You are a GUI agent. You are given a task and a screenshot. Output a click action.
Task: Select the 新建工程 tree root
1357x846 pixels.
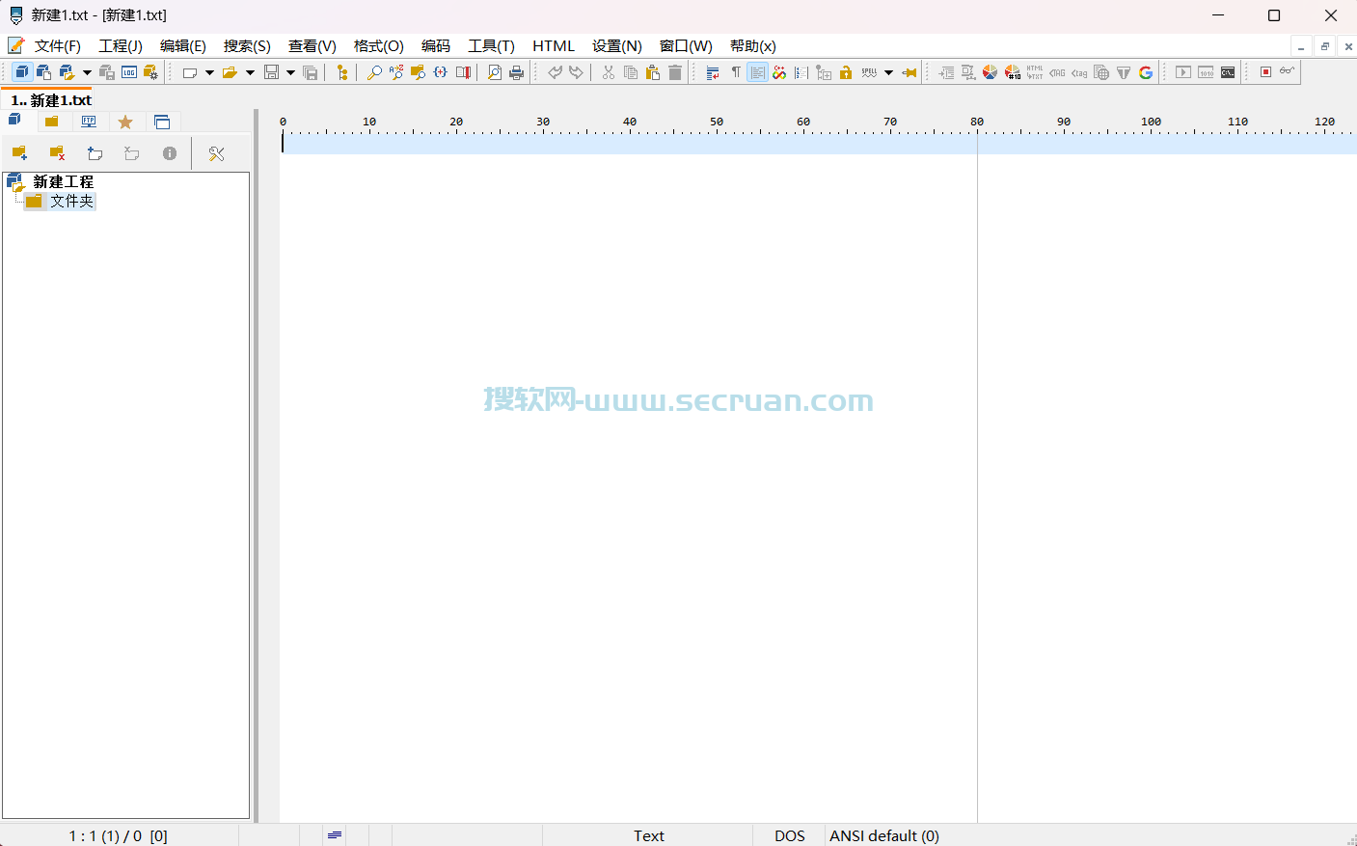(63, 181)
